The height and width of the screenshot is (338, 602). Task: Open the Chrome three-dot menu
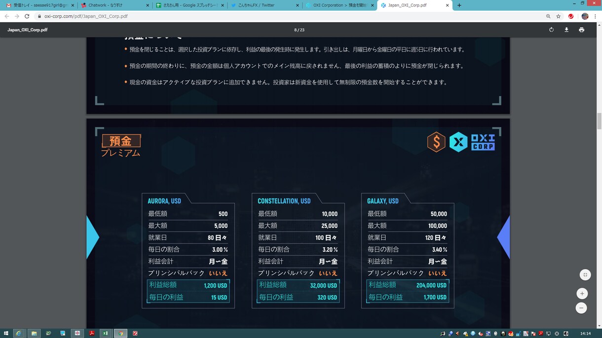pyautogui.click(x=596, y=16)
